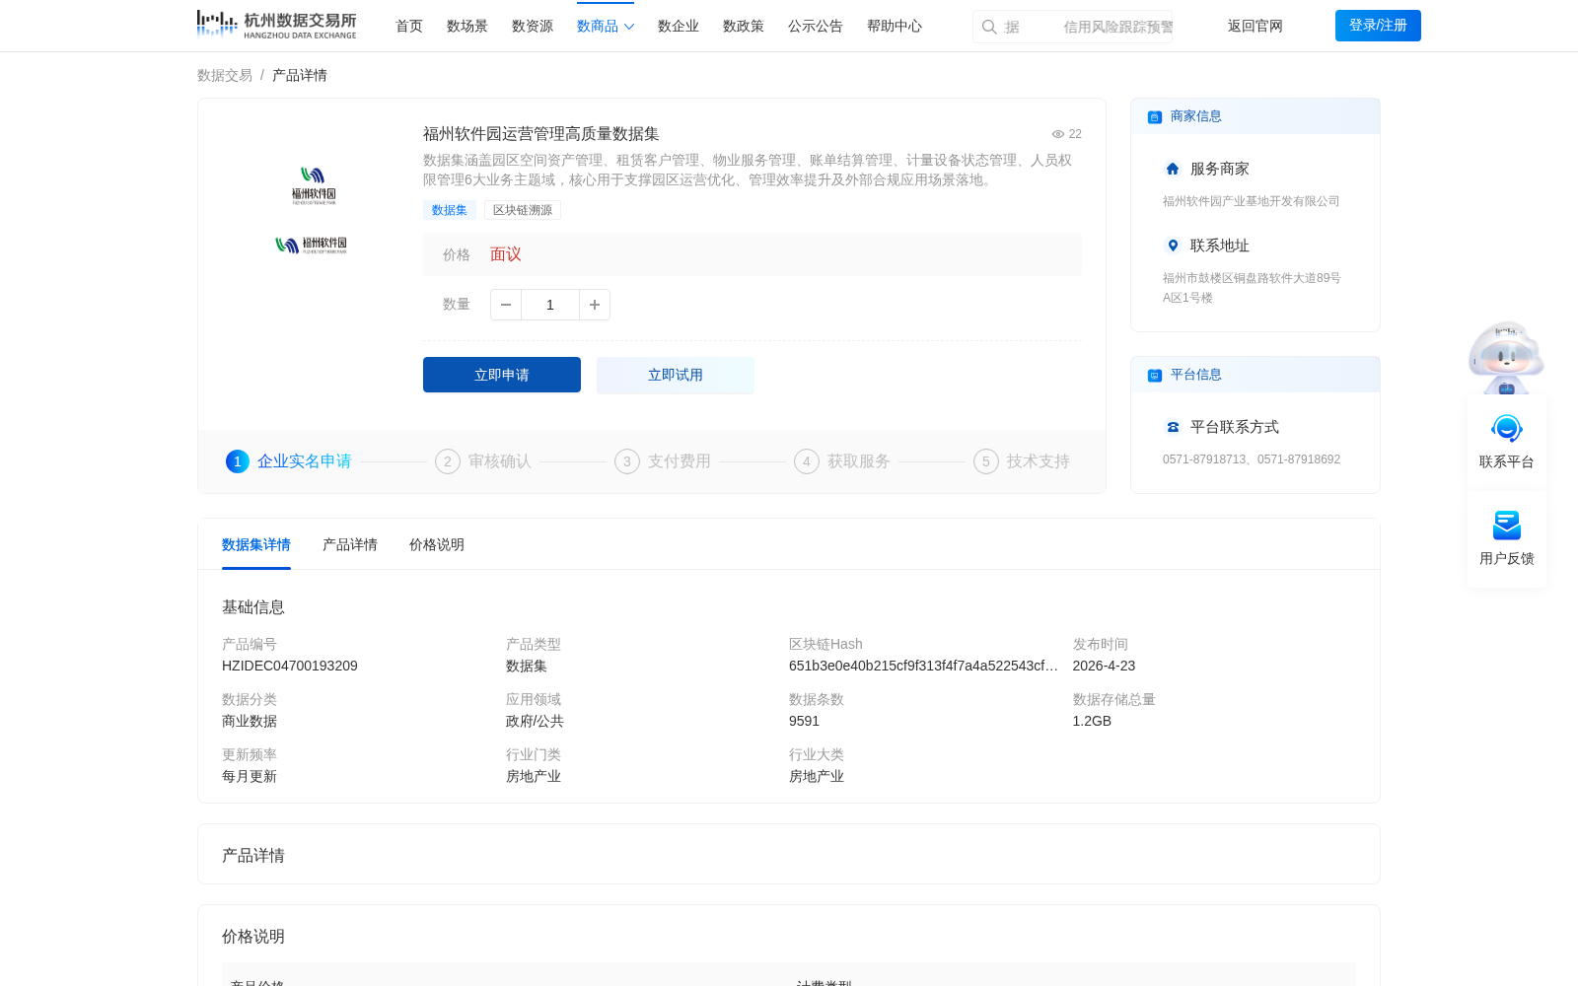Click the Hangzhou Data Exchange logo
1578x986 pixels.
(x=276, y=25)
